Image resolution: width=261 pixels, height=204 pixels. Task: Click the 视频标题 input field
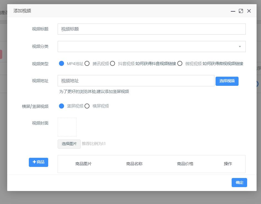[152, 29]
